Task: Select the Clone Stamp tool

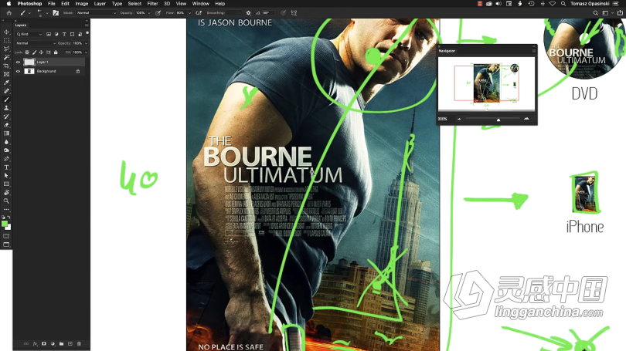Action: click(6, 108)
